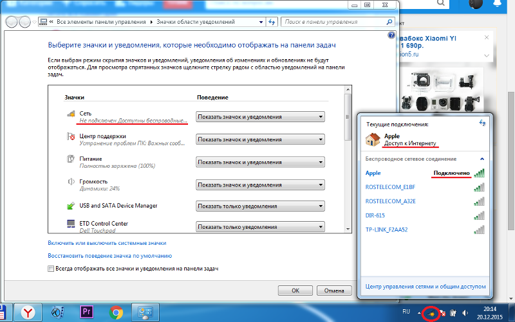Click the browser search magnifier icon
The width and height of the screenshot is (515, 322).
pos(441,3)
